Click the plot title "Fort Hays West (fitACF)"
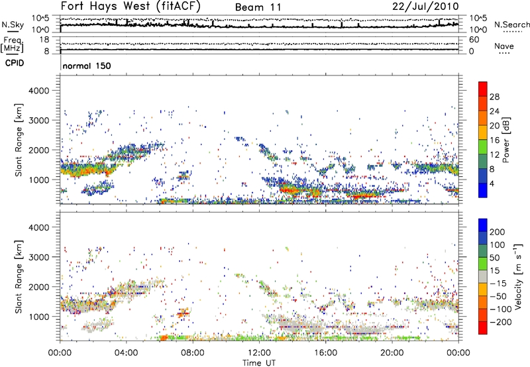530x367 pixels. click(131, 6)
